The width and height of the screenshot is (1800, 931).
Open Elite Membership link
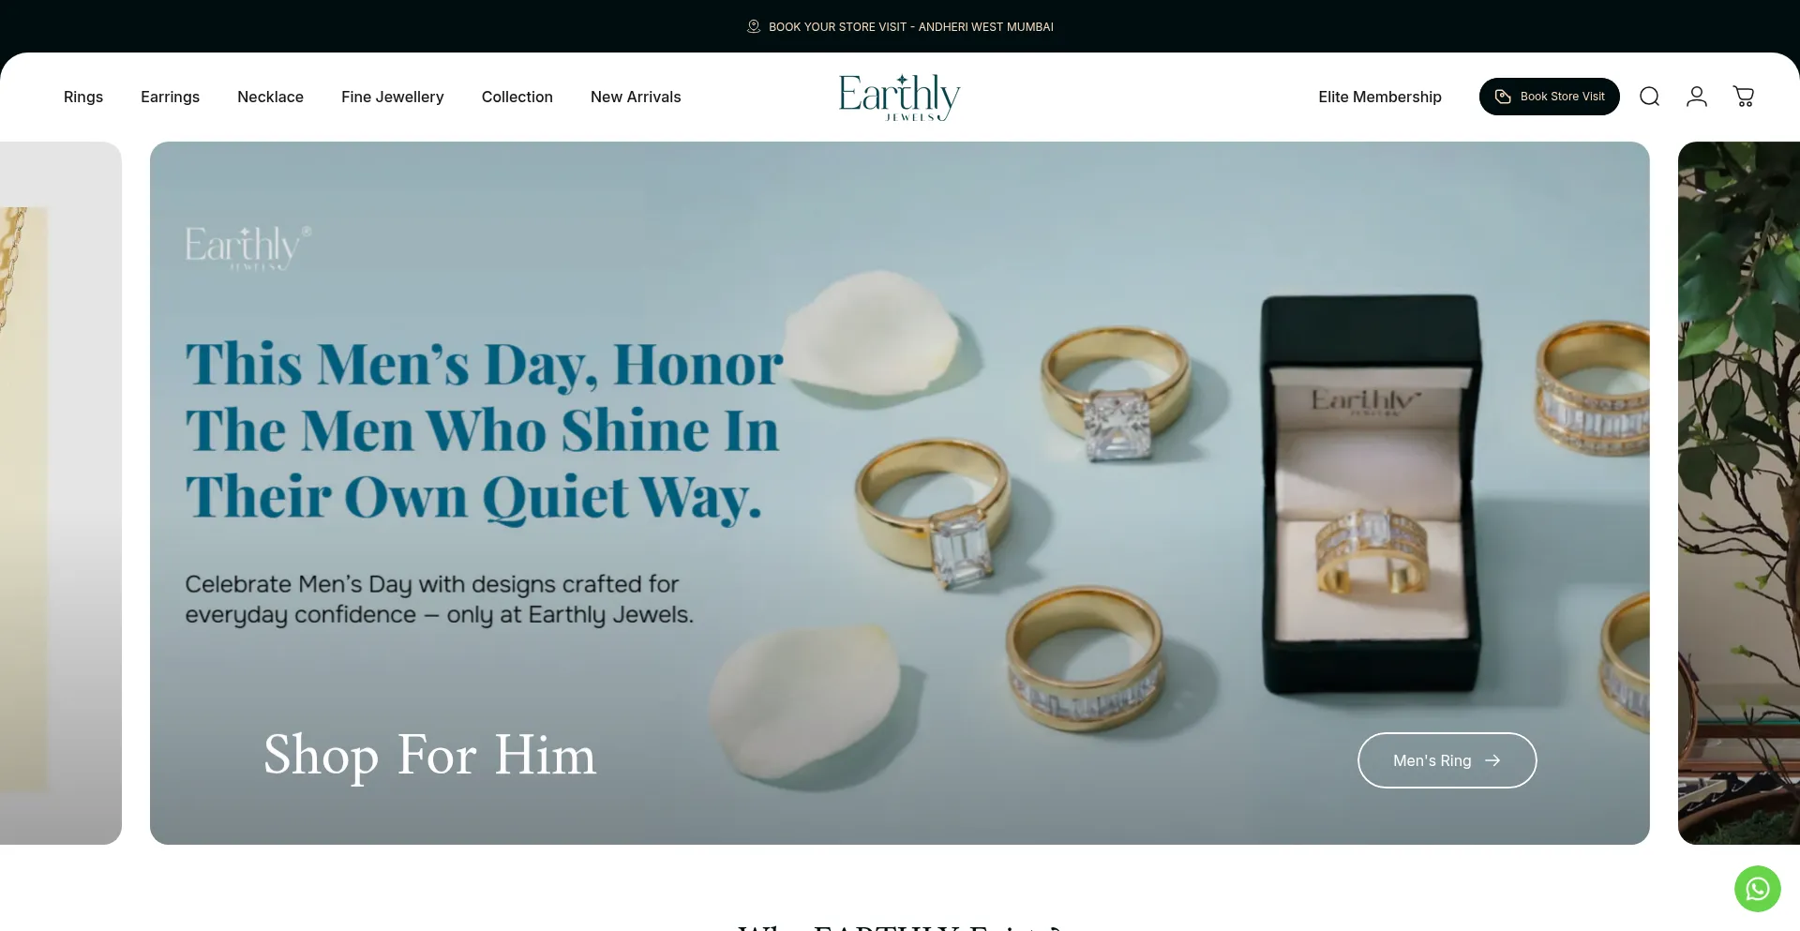1380,97
